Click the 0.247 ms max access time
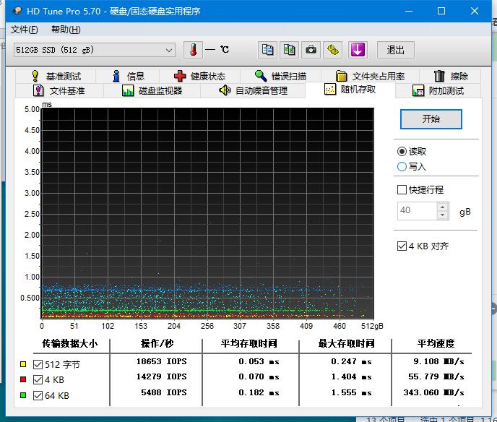 pos(351,361)
